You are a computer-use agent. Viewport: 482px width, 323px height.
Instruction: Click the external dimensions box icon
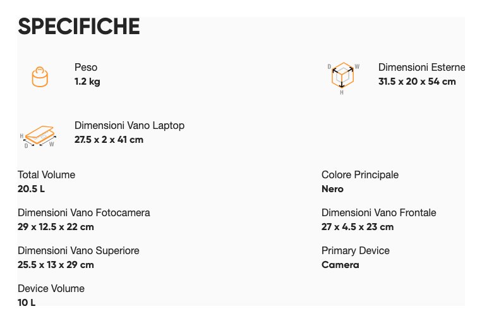342,76
